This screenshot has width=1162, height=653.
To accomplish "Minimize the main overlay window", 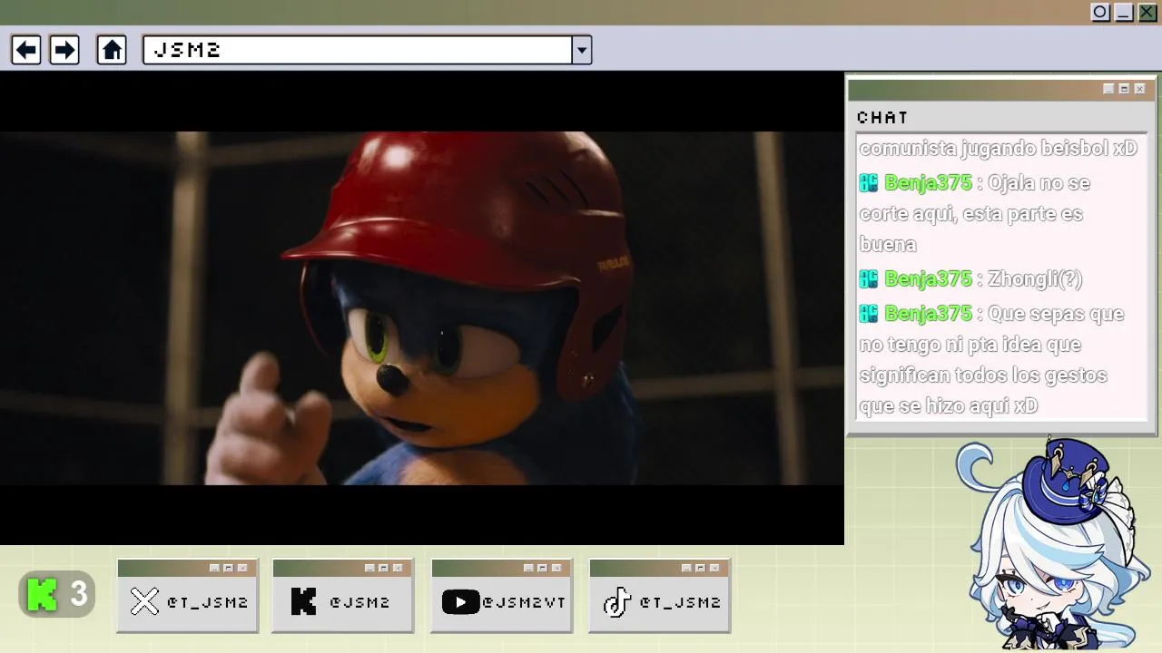I will click(x=1124, y=12).
